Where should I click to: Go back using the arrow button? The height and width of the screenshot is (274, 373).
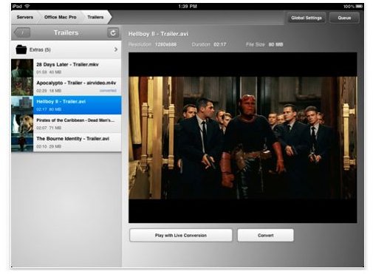pyautogui.click(x=22, y=32)
